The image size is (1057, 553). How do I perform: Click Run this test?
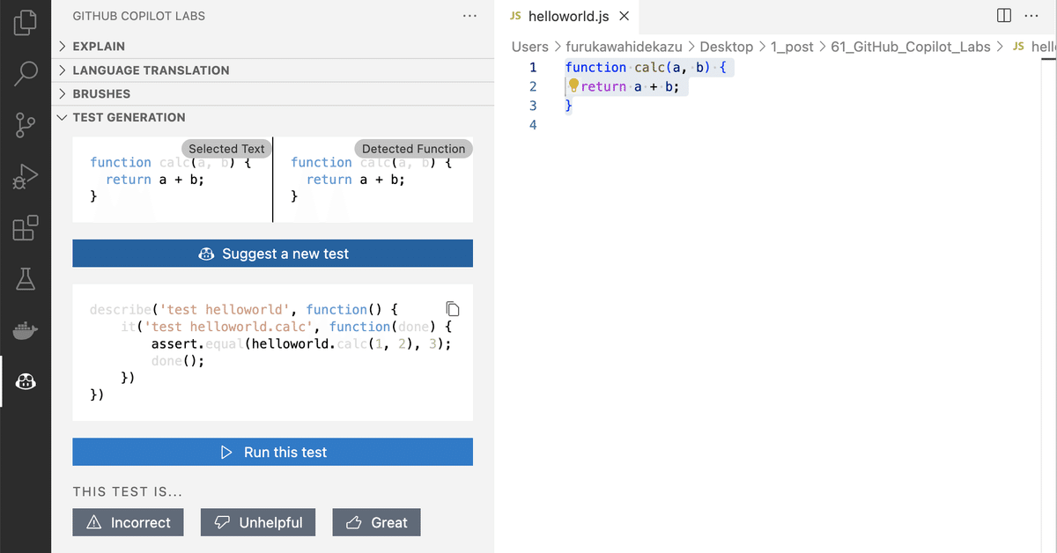(x=272, y=452)
